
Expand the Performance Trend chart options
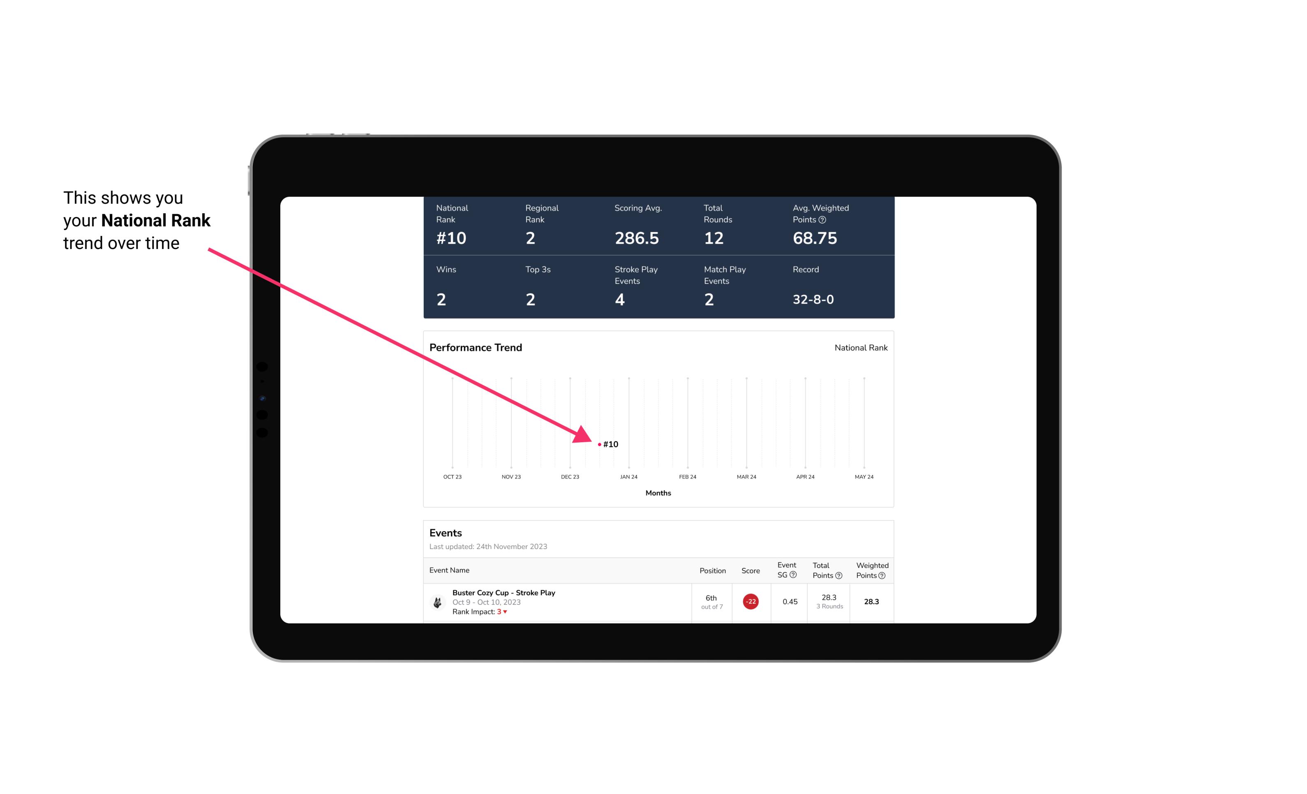(x=860, y=347)
